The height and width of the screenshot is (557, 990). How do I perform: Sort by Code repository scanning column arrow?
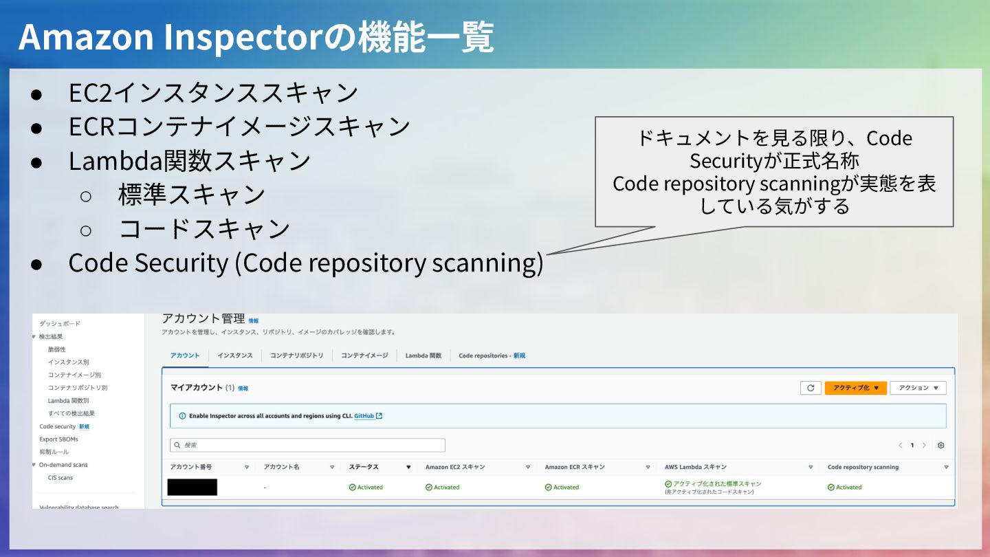(947, 467)
